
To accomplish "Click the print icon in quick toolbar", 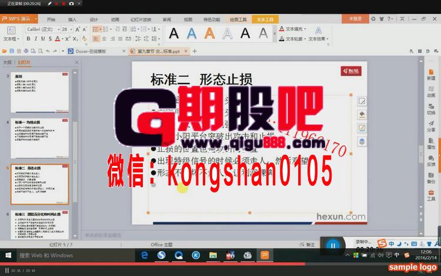I will 26,51.
